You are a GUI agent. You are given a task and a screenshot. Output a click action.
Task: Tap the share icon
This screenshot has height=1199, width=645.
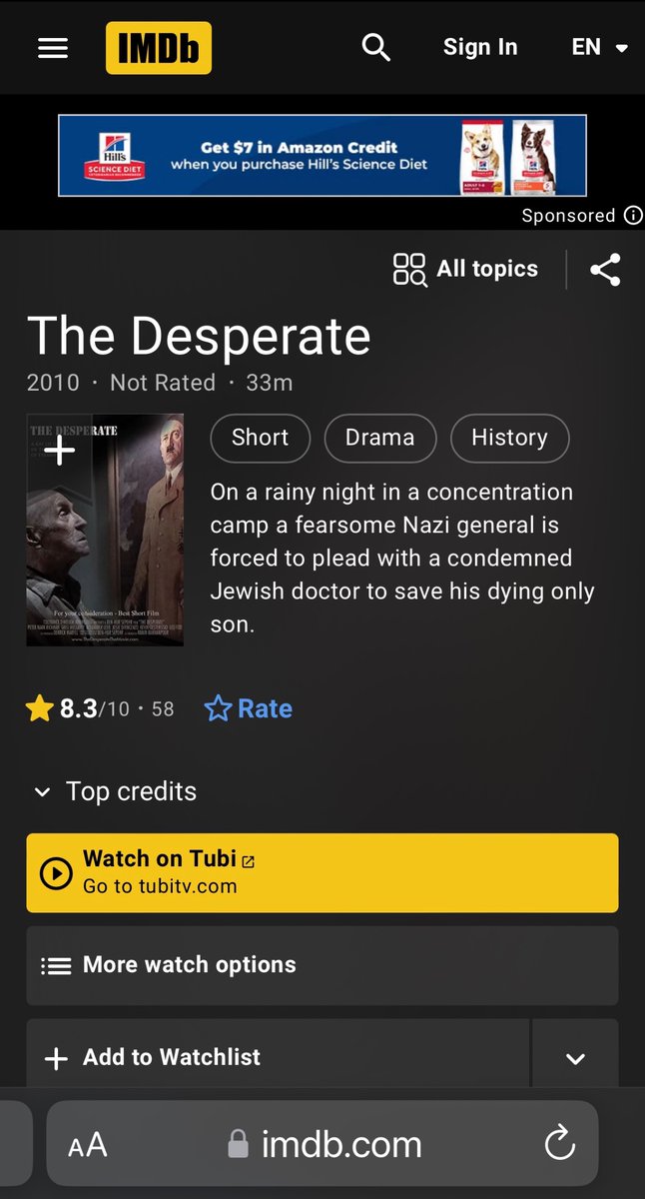click(605, 270)
